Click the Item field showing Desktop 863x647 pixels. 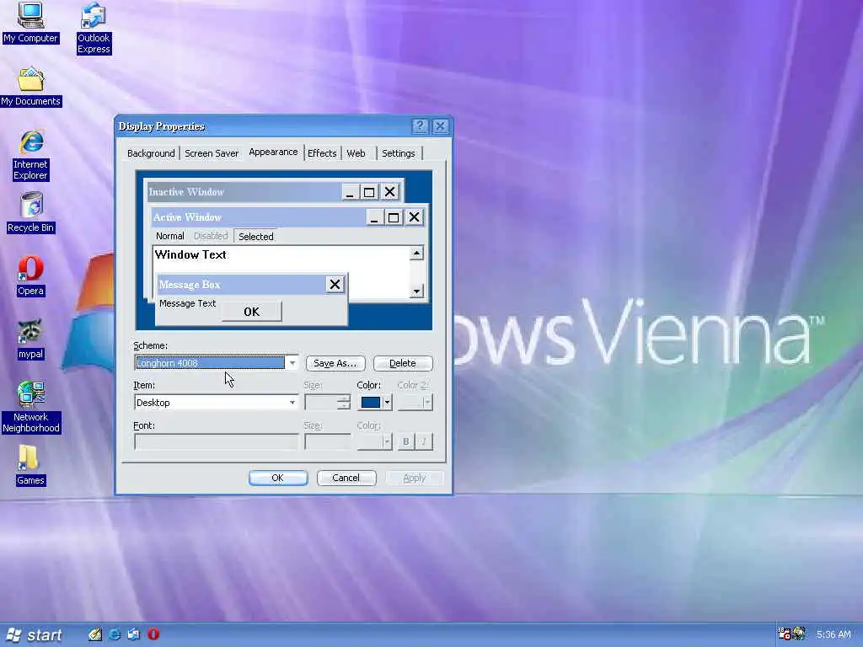coord(216,403)
